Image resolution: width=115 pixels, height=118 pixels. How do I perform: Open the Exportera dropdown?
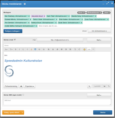(30, 86)
